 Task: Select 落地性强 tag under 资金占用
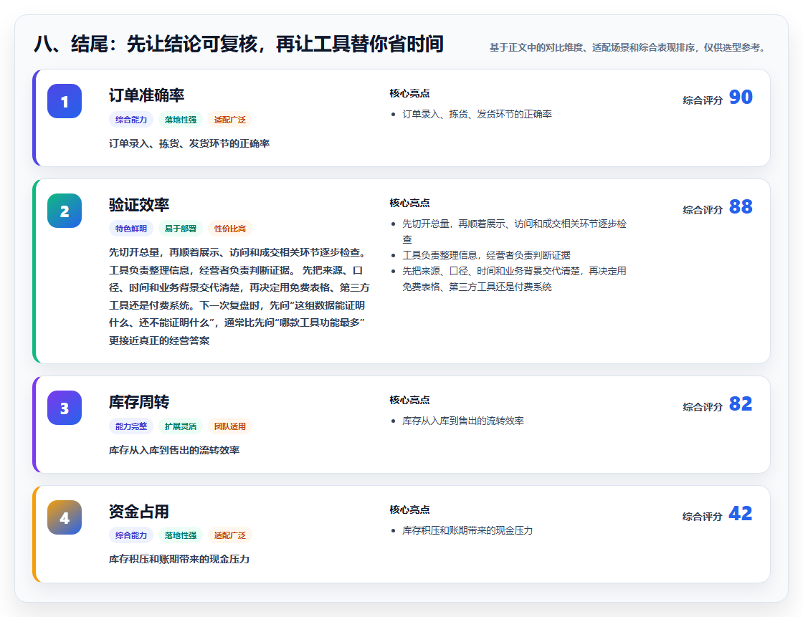(x=181, y=535)
